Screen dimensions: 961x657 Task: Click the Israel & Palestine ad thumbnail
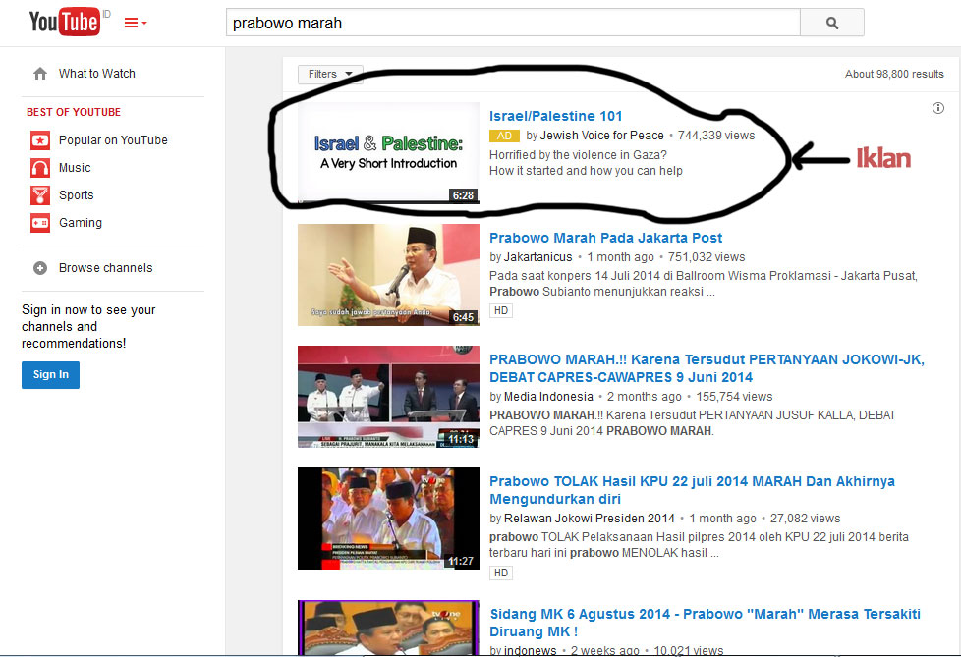(x=388, y=153)
